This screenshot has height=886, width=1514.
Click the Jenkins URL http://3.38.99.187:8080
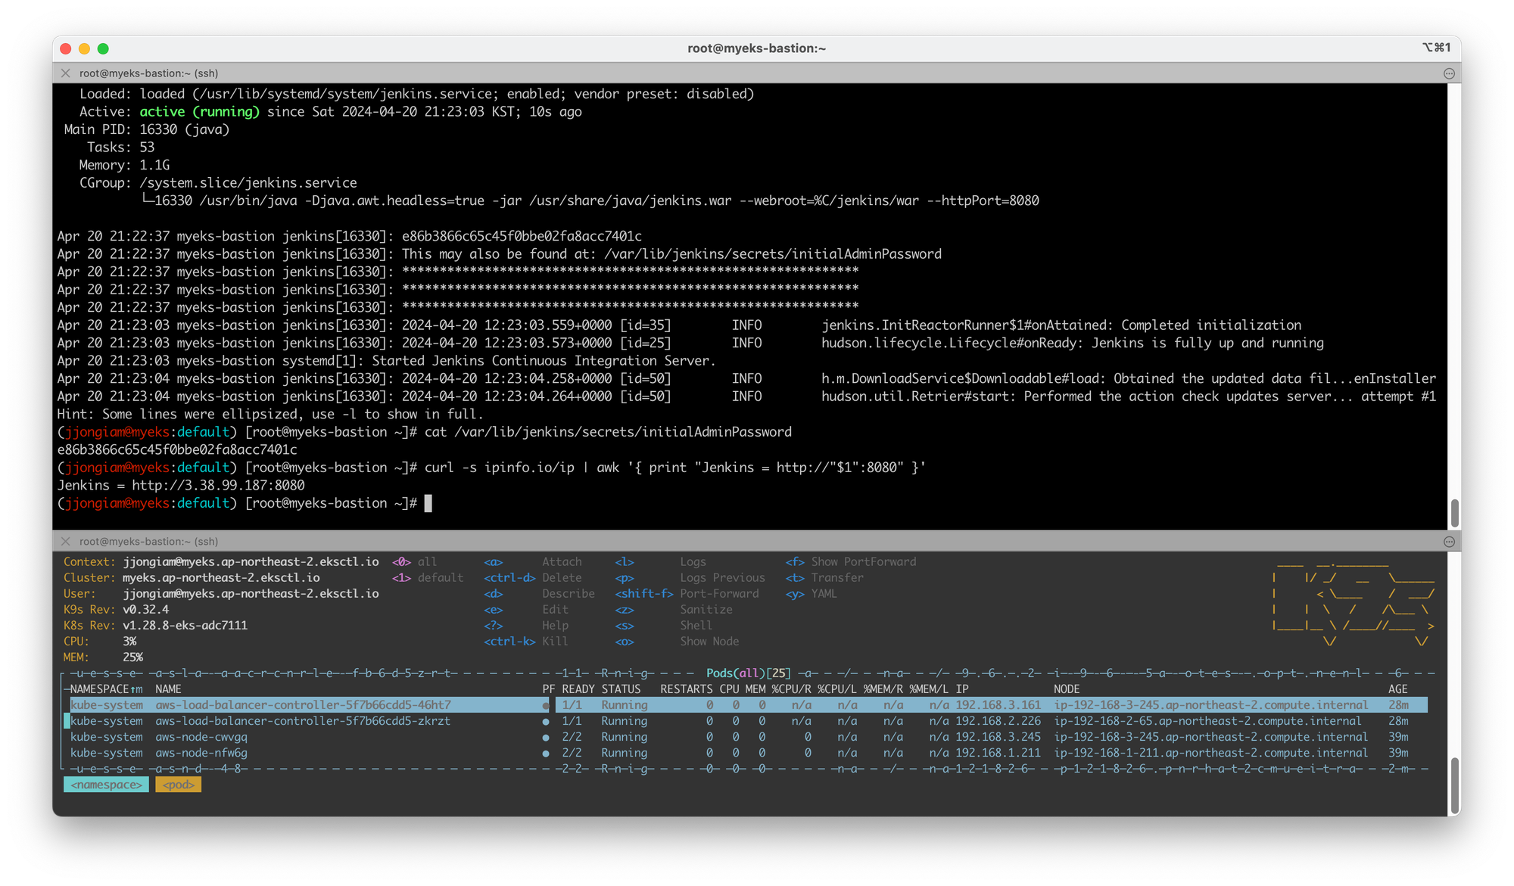[218, 486]
